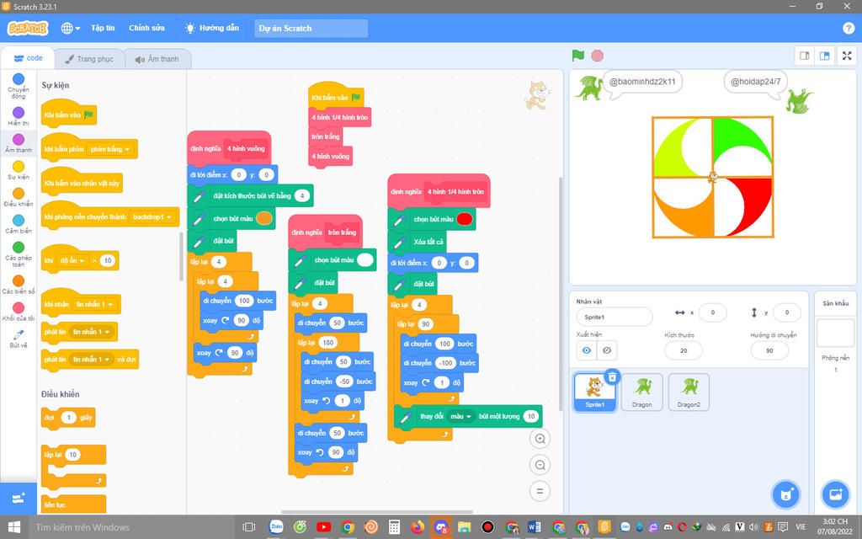
Task: Open tin nhắn 1 dropdown on khi nhận block
Action: coord(94,304)
